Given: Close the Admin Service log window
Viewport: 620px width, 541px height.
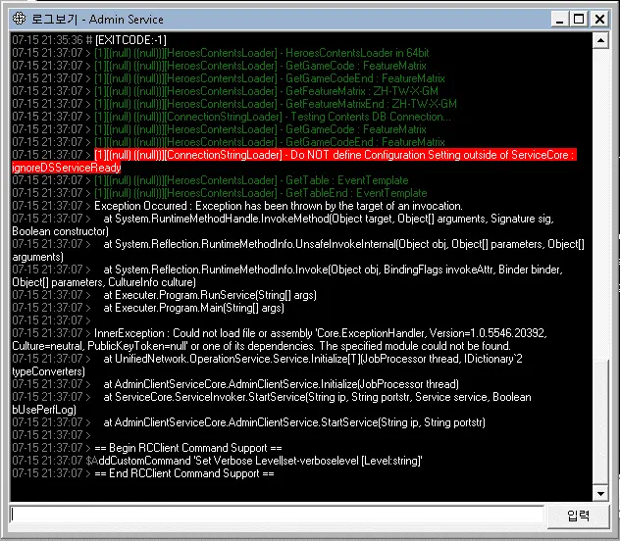Looking at the screenshot, I should pyautogui.click(x=599, y=19).
